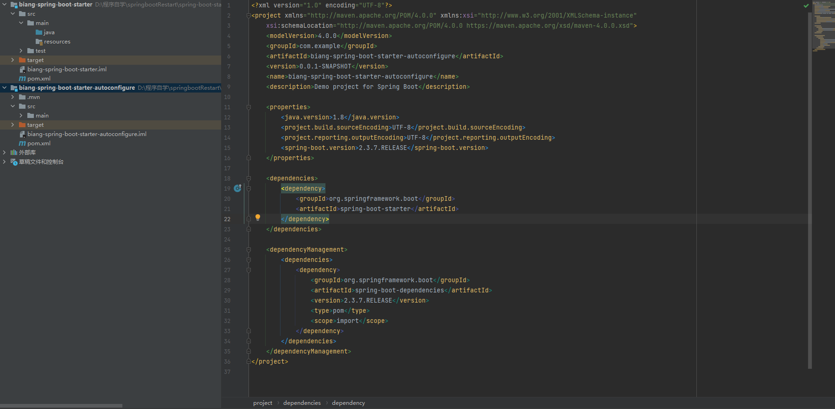
Task: Expand the main folder under autoconfigure src
Action: click(x=21, y=116)
